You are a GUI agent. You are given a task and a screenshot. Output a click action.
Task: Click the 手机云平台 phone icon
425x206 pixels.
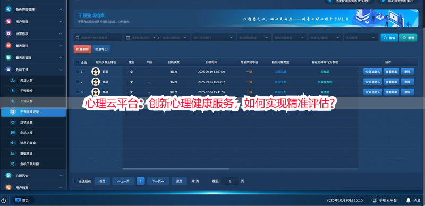click(x=375, y=200)
